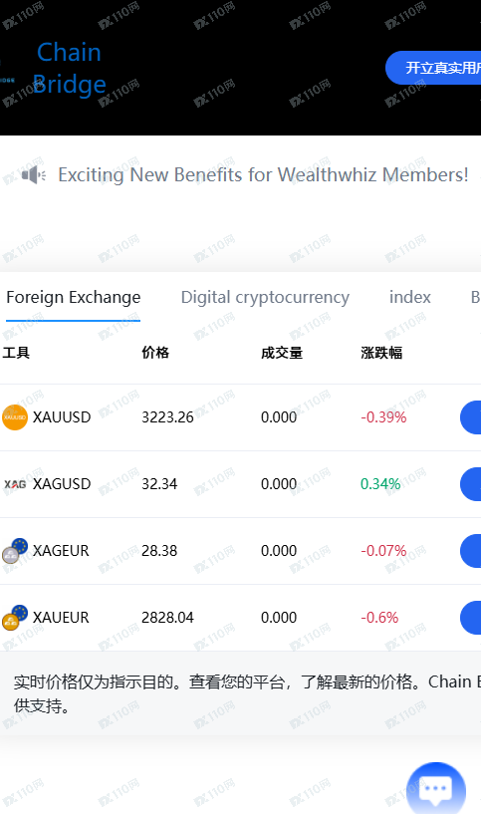Click the 涨跌幅 column header
This screenshot has height=814, width=481.
(x=381, y=353)
